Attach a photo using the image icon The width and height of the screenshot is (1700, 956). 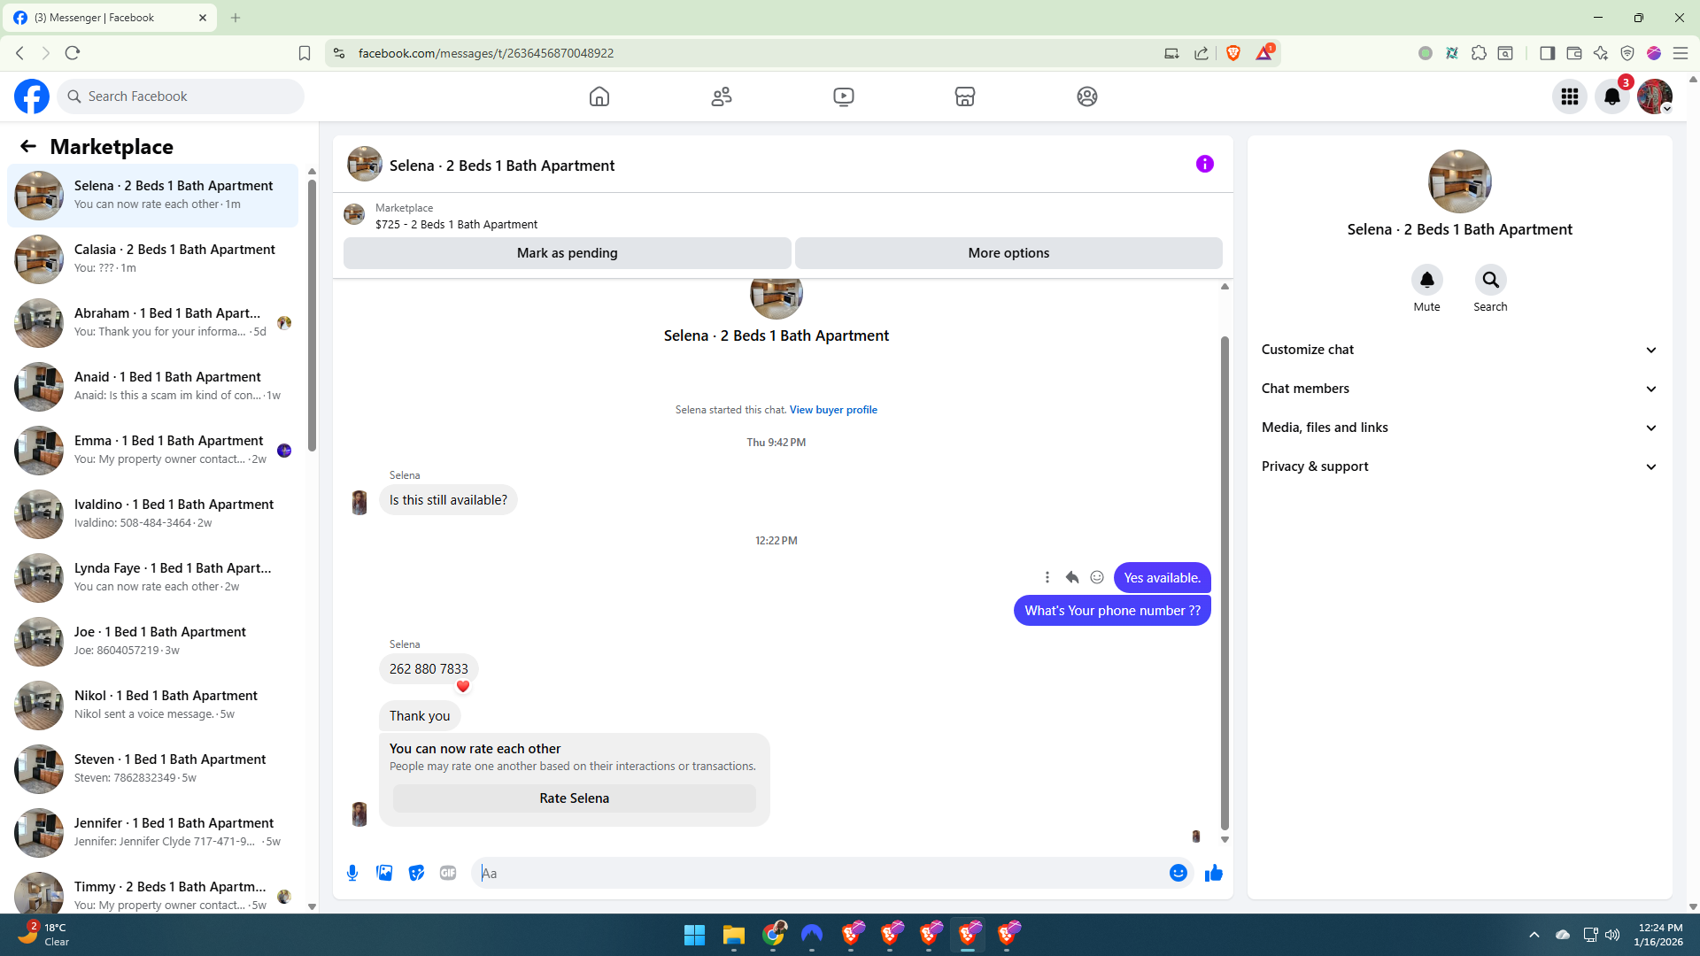point(384,873)
